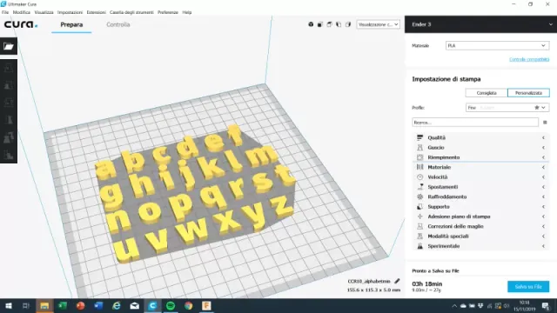The image size is (557, 313).
Task: Expand the Riempimento settings category
Action: [480, 157]
